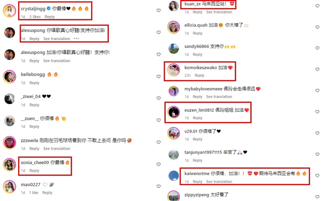Like crystaljingg's comment with the heart icon

(158, 11)
